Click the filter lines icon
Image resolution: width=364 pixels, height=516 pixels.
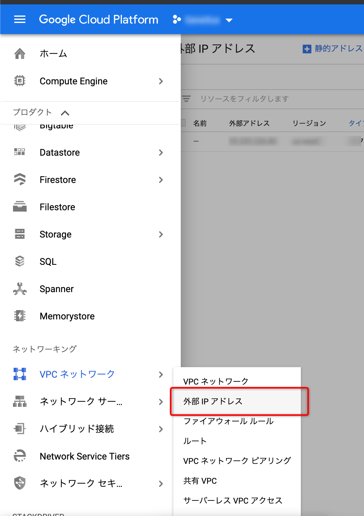[186, 99]
